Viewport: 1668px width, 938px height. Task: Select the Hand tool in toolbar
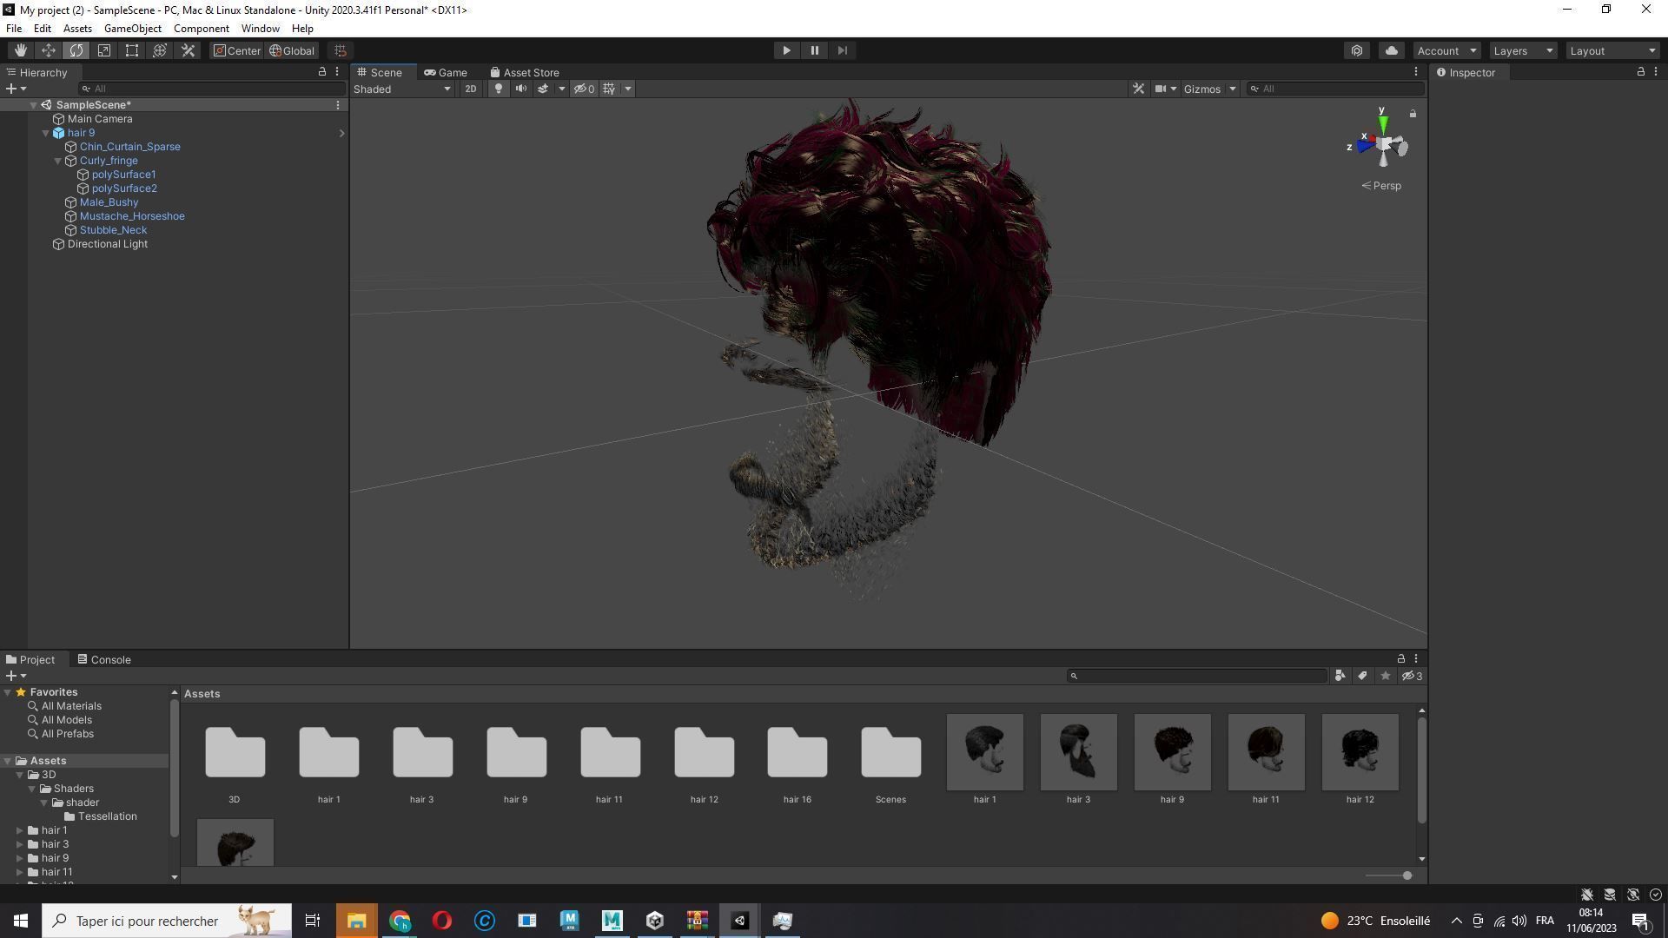20,50
